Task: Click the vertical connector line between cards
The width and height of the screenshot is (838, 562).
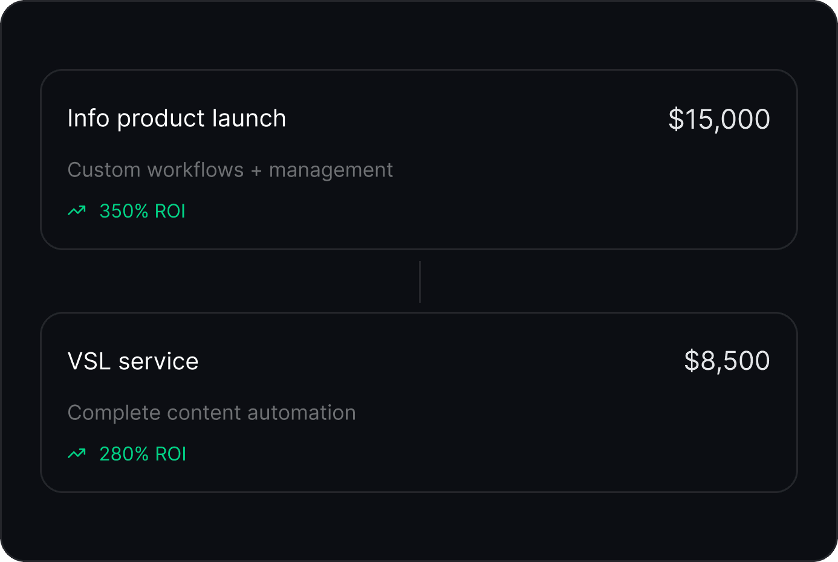Action: coord(420,282)
